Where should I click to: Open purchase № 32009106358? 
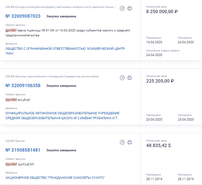23,85
